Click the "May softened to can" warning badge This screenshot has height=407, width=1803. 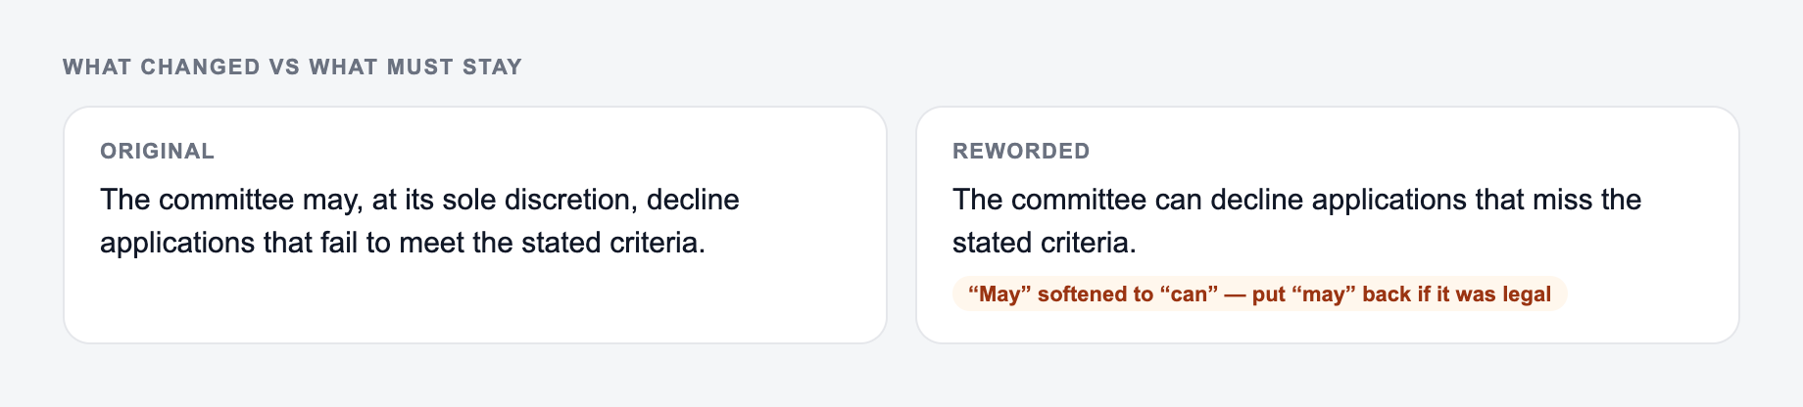point(1259,294)
